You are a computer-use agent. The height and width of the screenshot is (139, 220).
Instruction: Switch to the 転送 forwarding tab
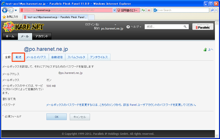18,57
